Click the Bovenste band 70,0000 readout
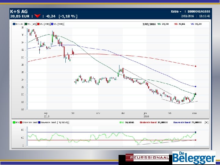This screenshot has width=220, height=165. [187, 122]
